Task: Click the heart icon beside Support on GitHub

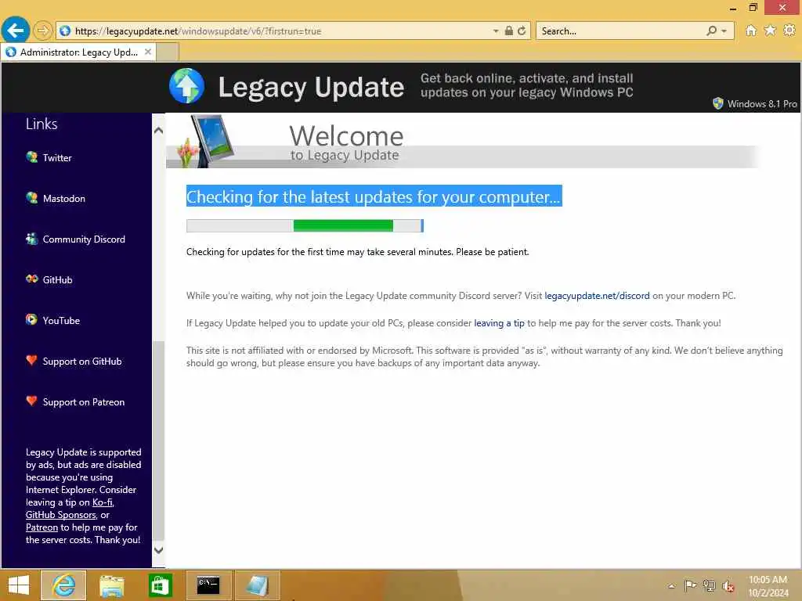Action: pyautogui.click(x=31, y=360)
